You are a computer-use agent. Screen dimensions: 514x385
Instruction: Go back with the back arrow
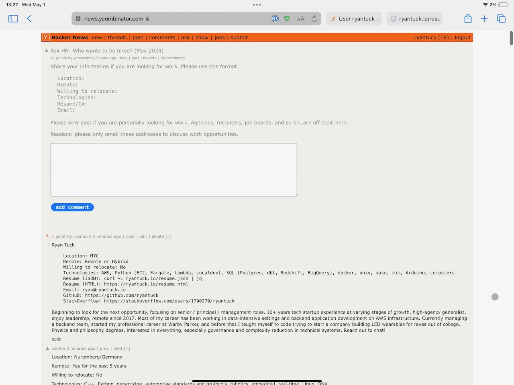[29, 18]
